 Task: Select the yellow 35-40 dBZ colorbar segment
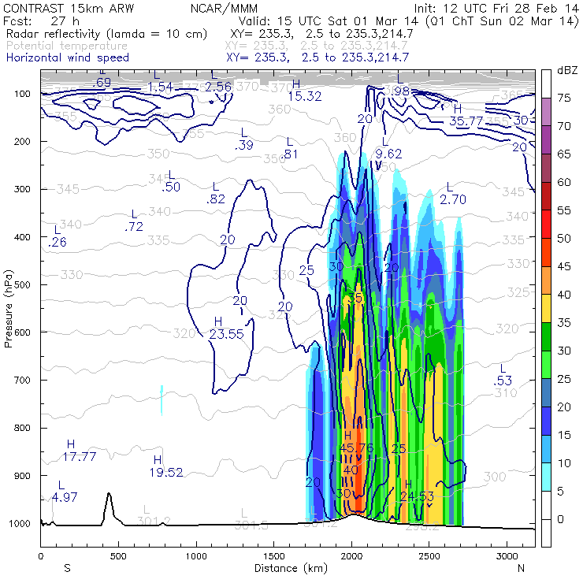546,309
